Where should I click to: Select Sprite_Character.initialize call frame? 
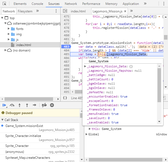tap(40, 138)
